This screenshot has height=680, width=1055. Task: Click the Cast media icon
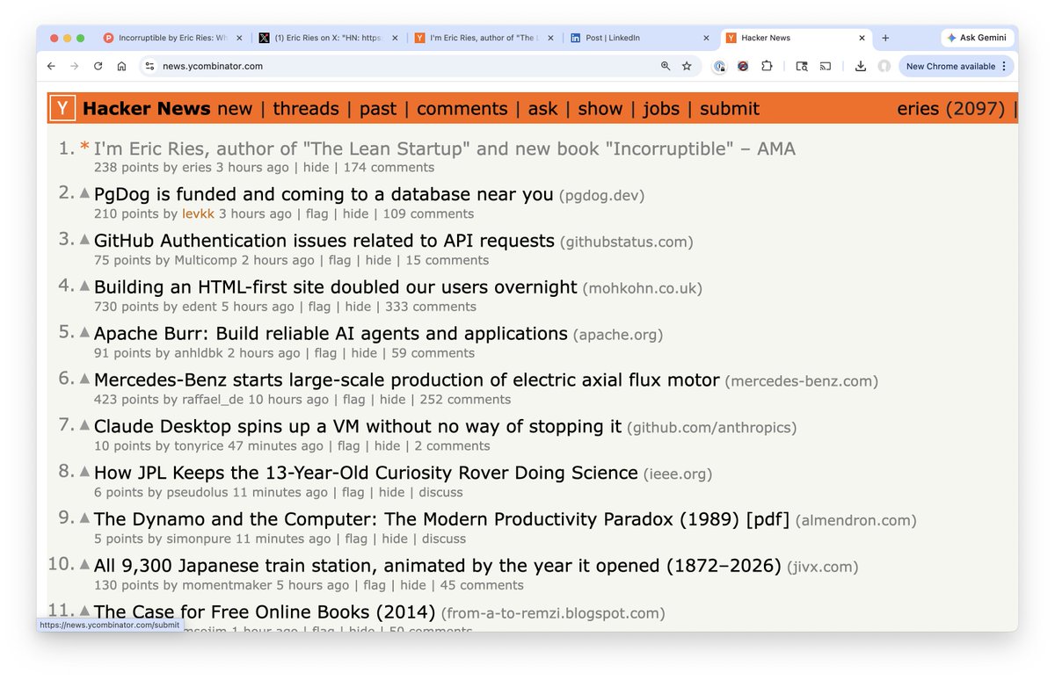click(826, 66)
